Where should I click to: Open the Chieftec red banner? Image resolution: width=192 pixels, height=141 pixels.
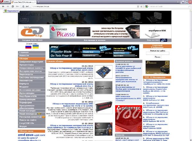pyautogui.click(x=129, y=119)
